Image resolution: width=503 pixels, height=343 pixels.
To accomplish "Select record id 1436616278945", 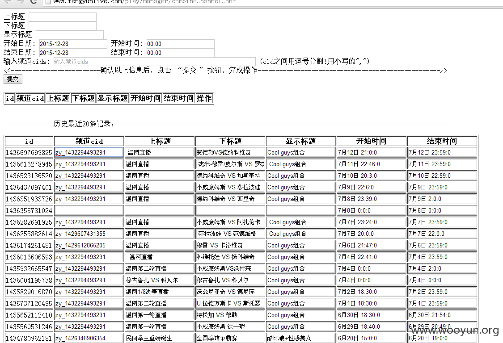I will 29,164.
